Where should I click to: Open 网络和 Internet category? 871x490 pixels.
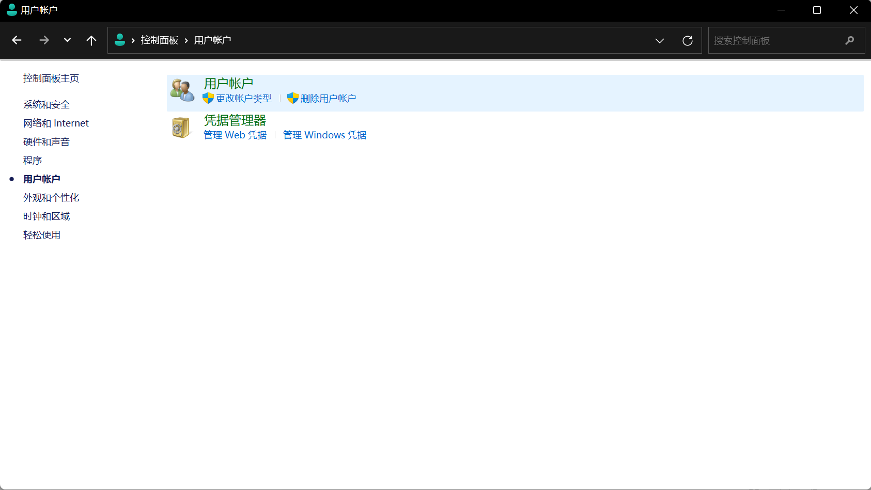pos(56,123)
